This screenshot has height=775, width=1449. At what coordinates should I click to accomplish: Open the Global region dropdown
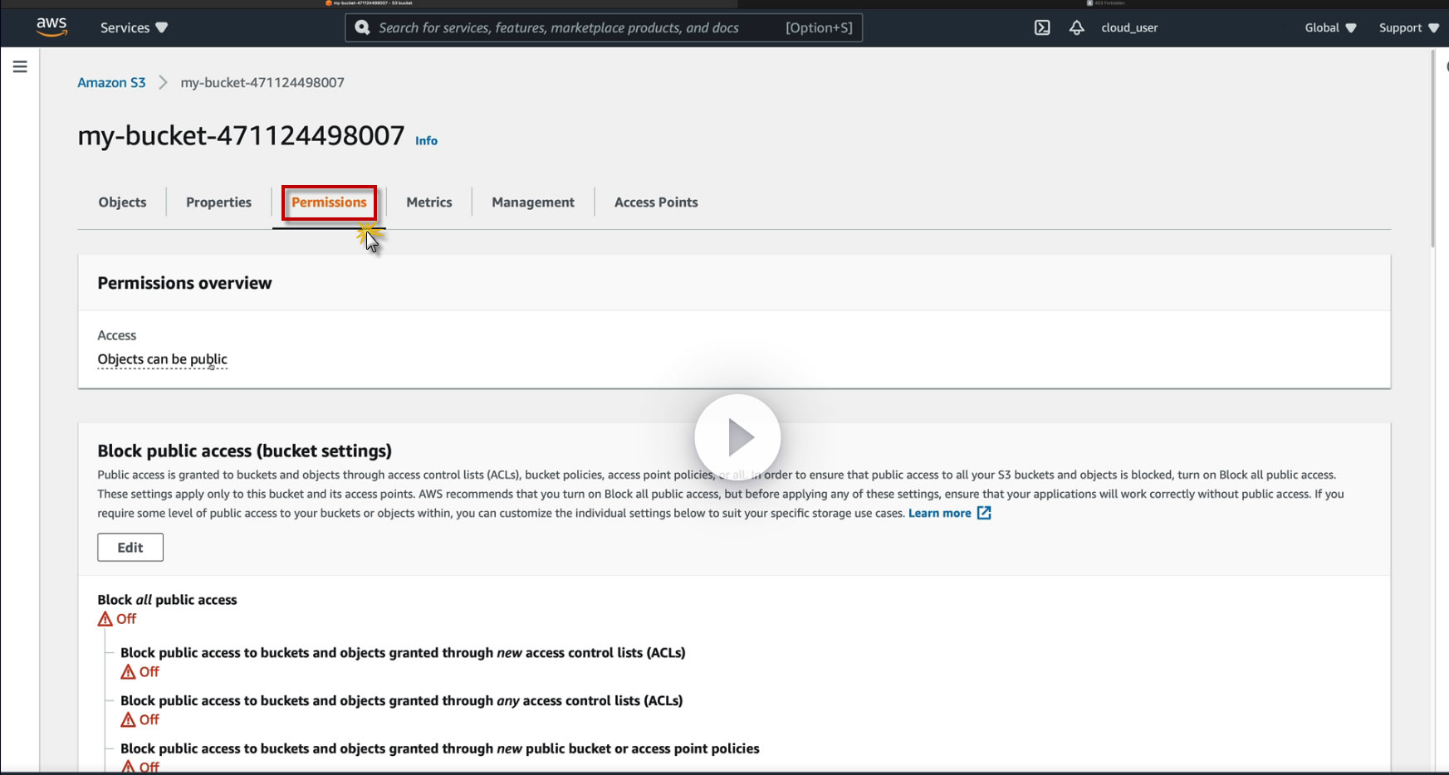pos(1330,27)
